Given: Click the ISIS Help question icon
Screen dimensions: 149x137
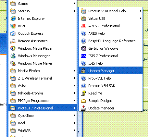Looking at the screenshot, I should (x=83, y=63).
